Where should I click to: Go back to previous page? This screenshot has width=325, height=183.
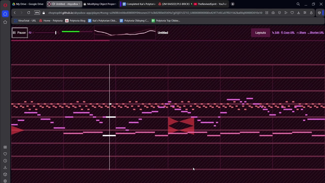(x=15, y=13)
